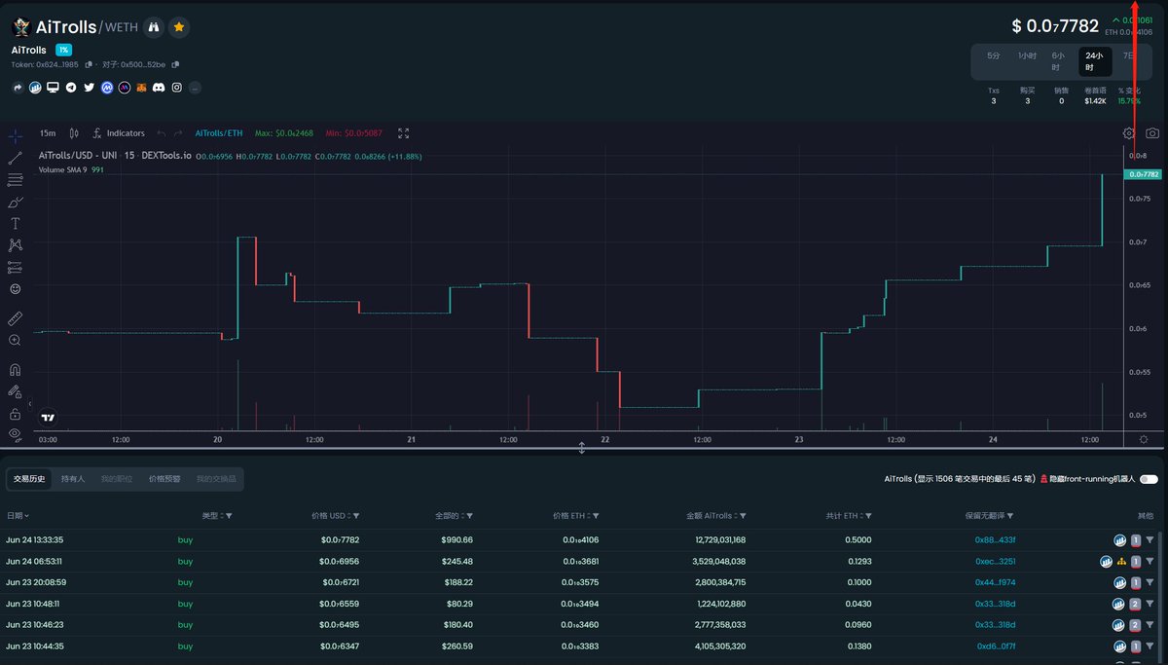
Task: Select the zoom in magnifier tool
Action: click(x=15, y=340)
